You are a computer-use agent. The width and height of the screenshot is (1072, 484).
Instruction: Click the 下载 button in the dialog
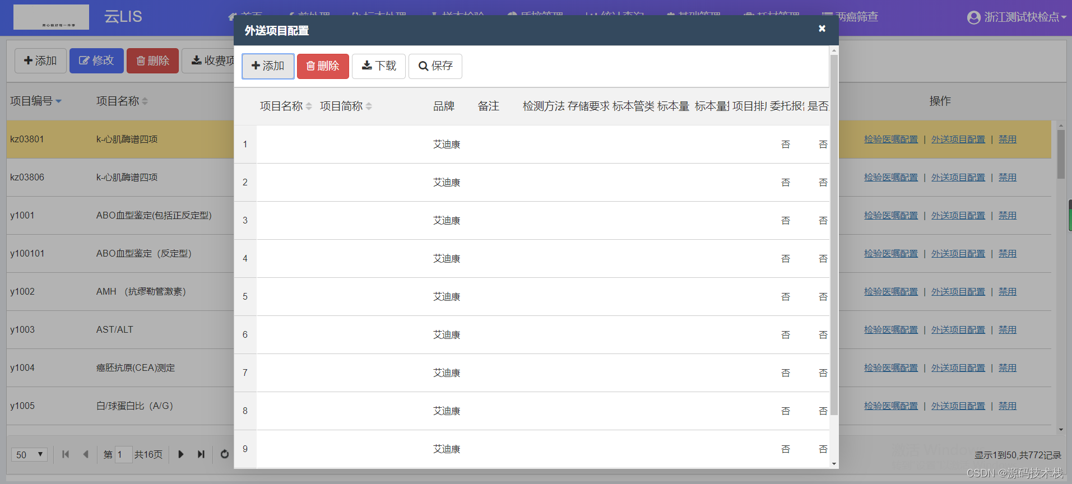pyautogui.click(x=379, y=66)
